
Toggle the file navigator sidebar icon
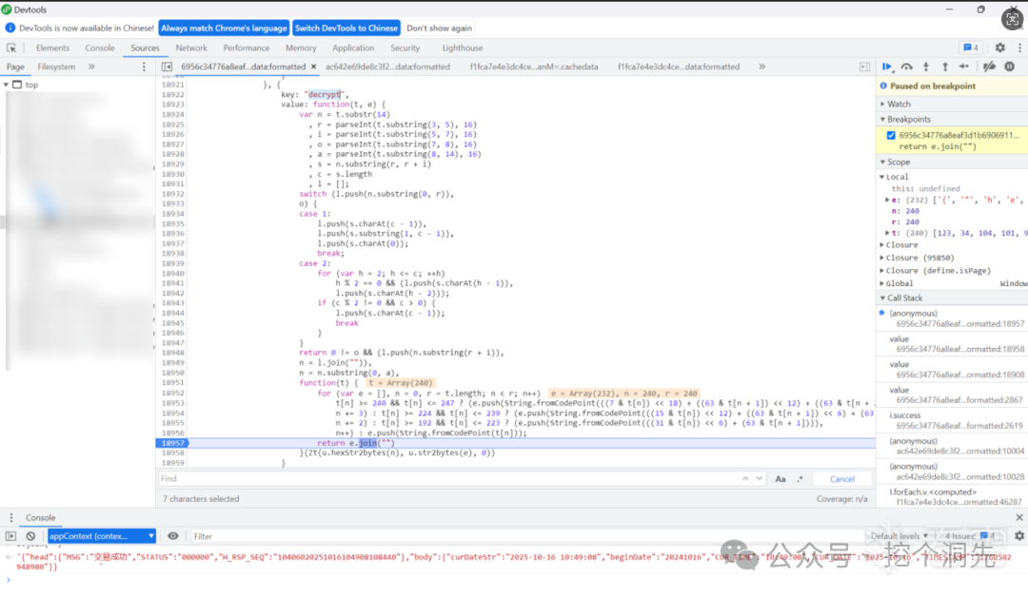pyautogui.click(x=168, y=67)
